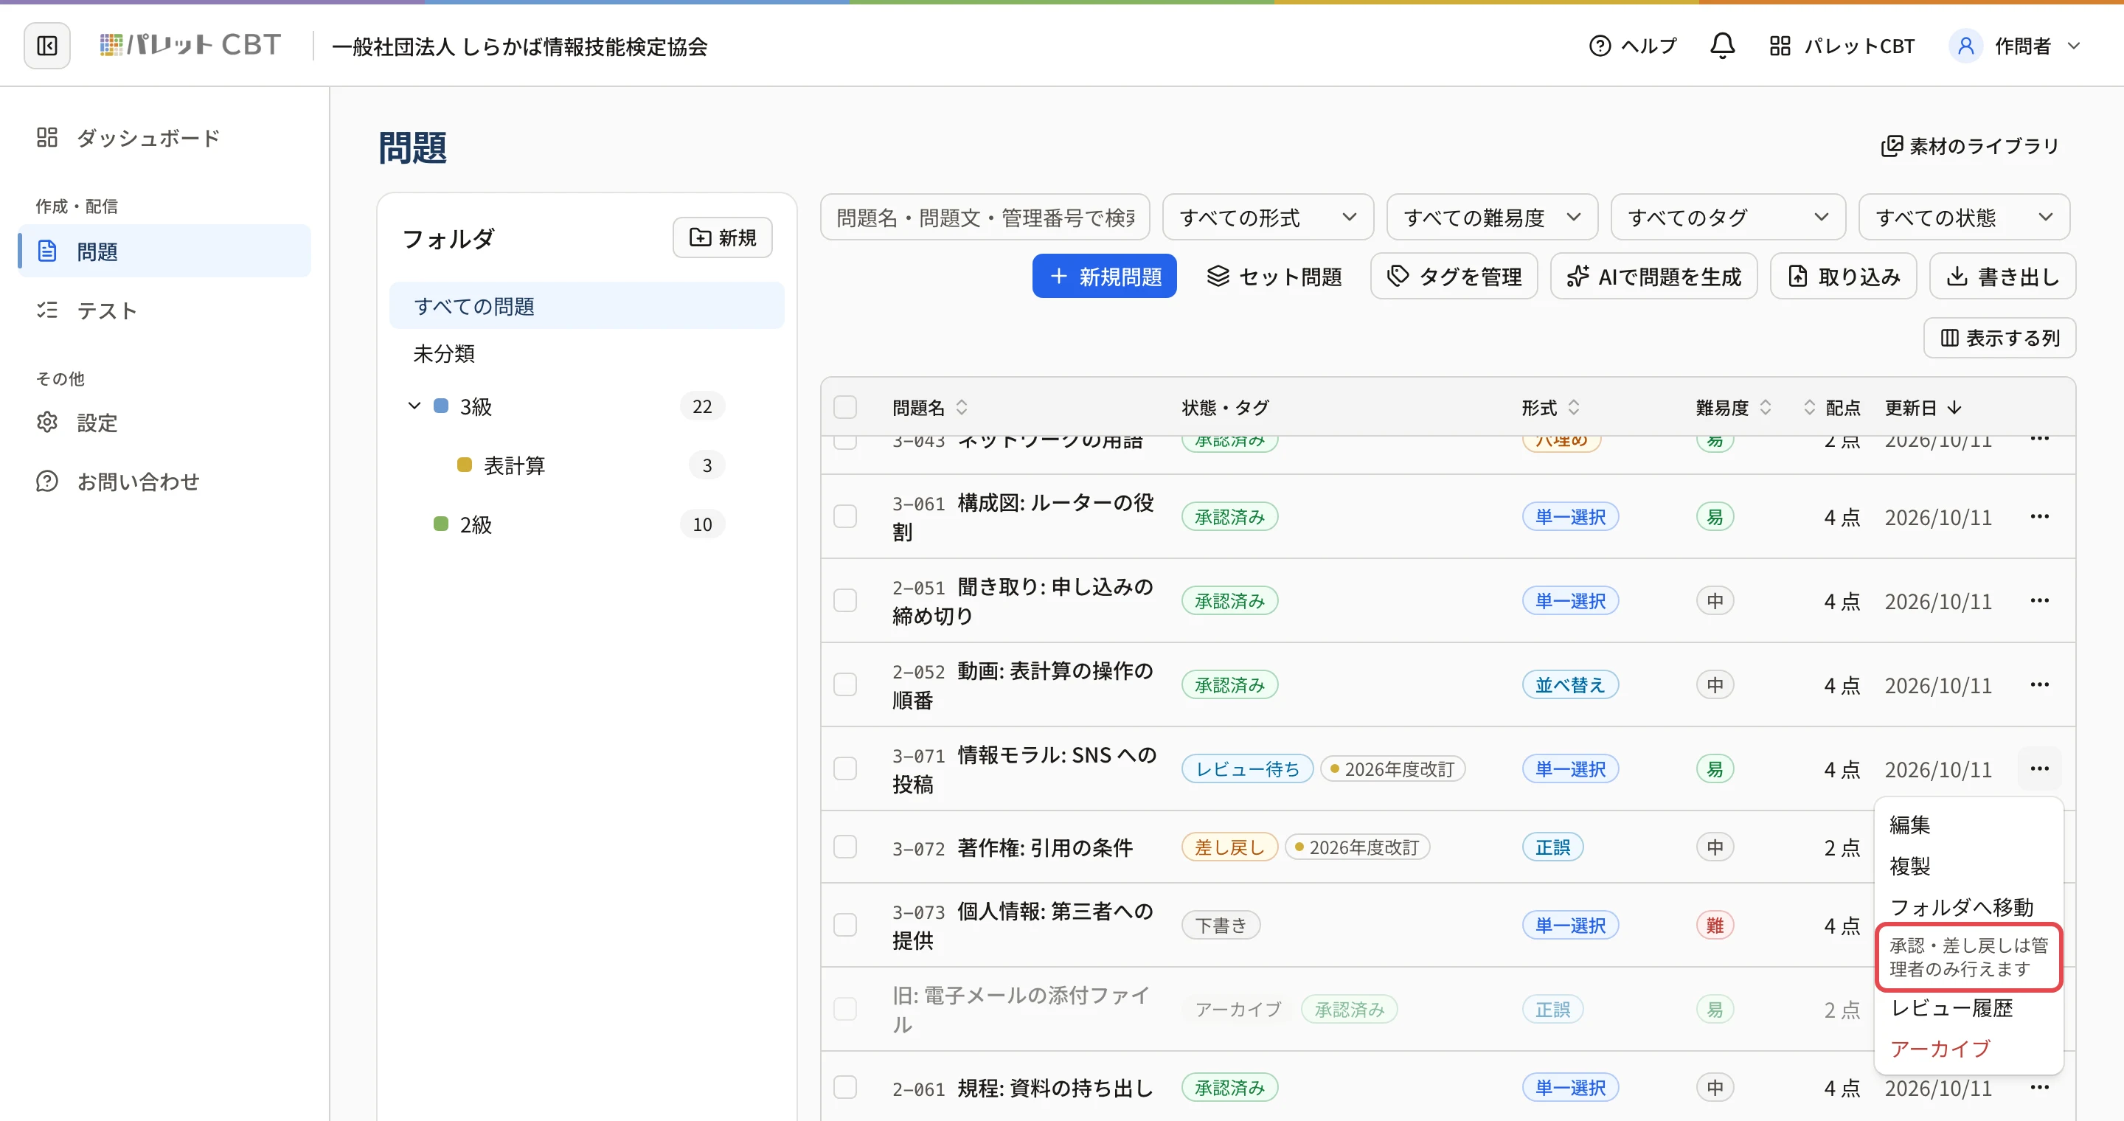Image resolution: width=2124 pixels, height=1121 pixels.
Task: Open the ヘルプ help icon
Action: (1632, 45)
